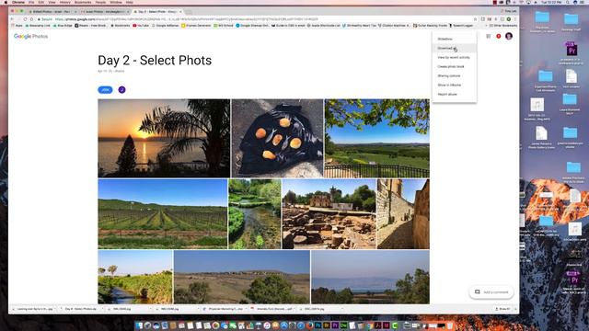Open the river with reeds photo

tap(135, 277)
